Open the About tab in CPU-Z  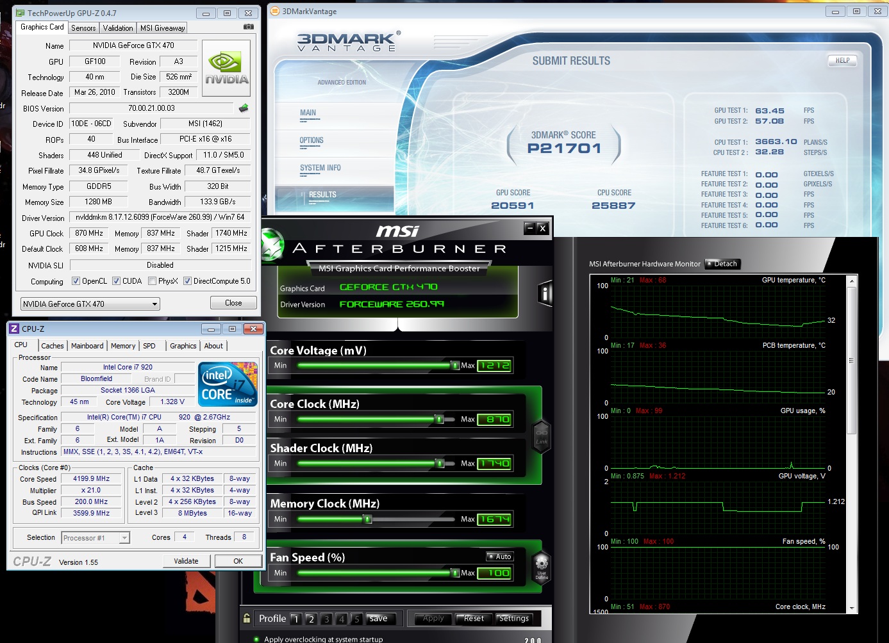point(213,346)
